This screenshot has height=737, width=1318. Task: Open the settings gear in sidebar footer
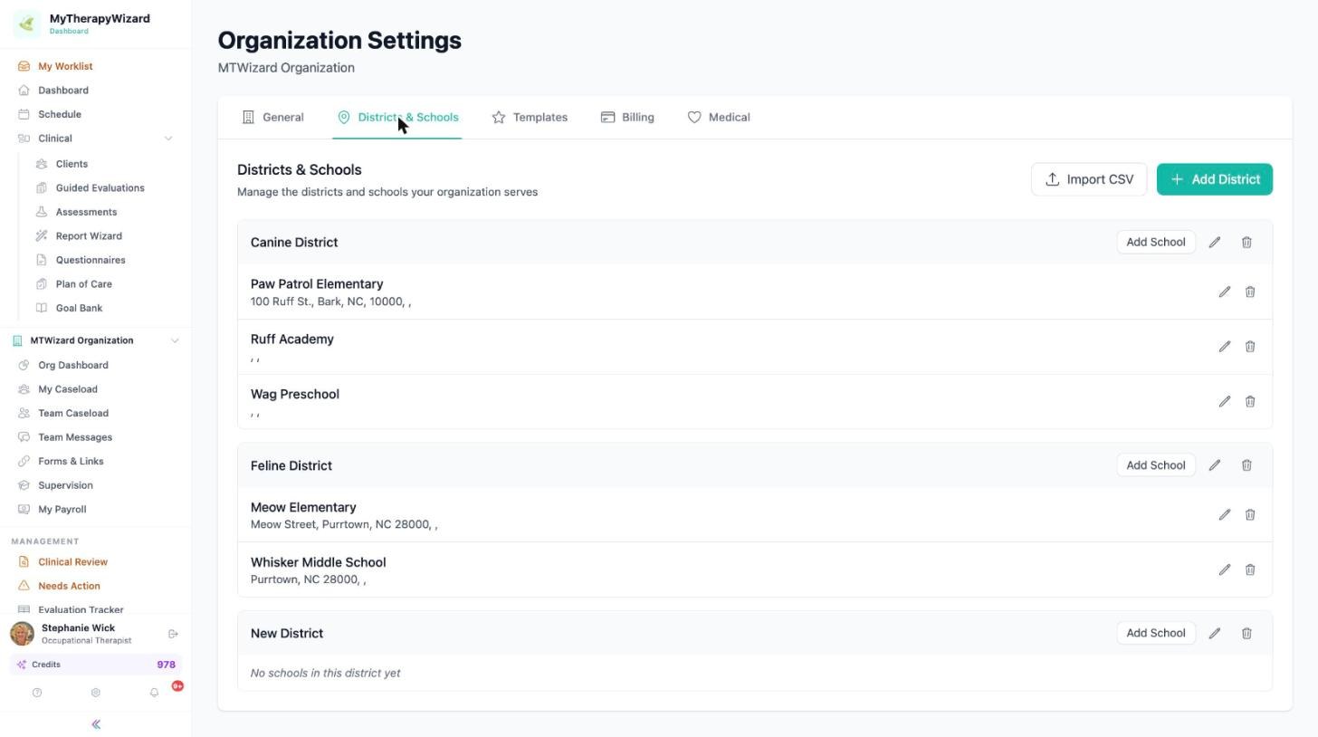click(95, 694)
